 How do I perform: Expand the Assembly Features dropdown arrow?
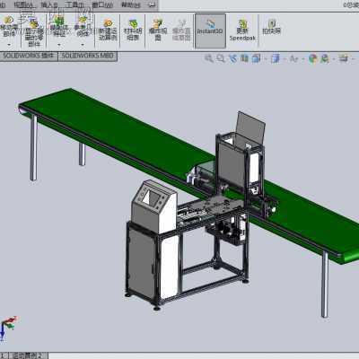[x=59, y=45]
